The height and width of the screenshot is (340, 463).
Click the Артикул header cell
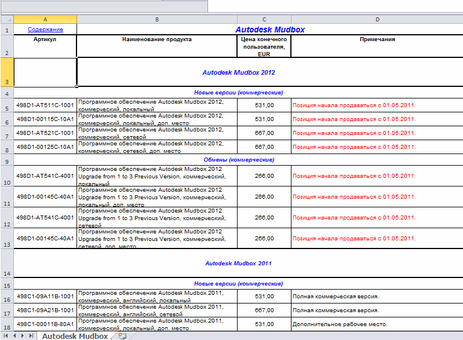(45, 46)
